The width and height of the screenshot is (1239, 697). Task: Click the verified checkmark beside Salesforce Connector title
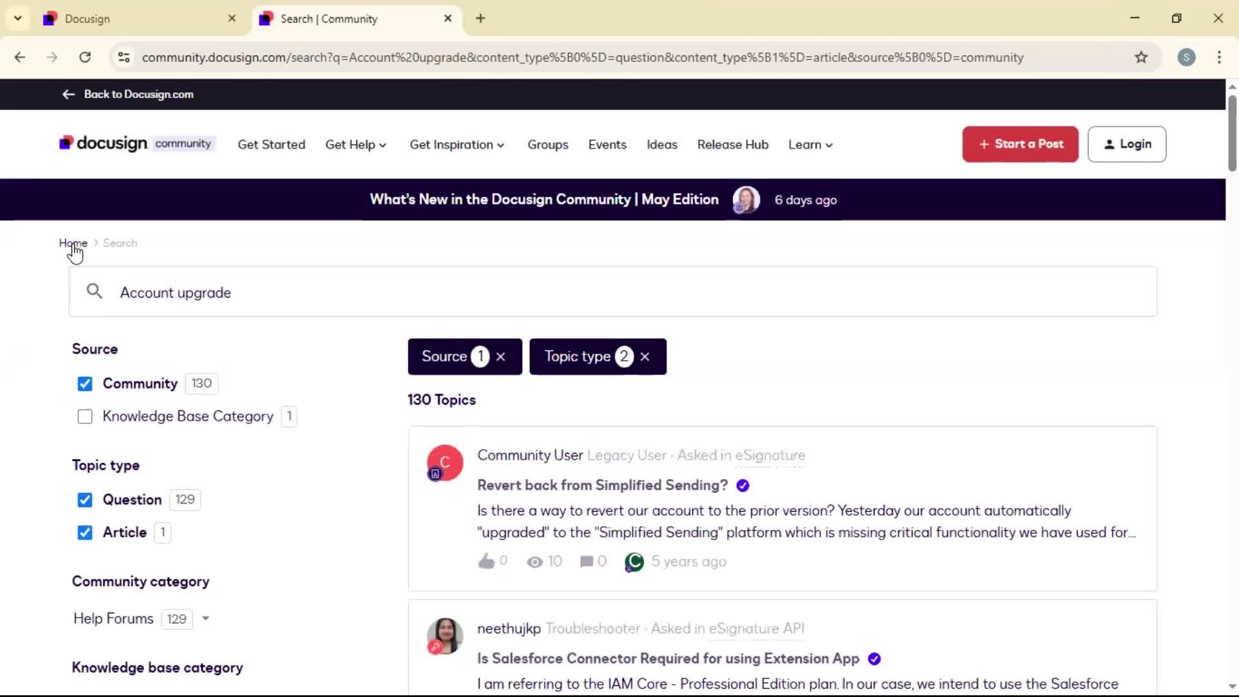[x=874, y=659]
